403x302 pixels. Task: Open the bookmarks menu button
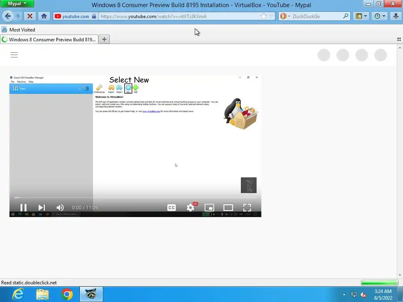pyautogui.click(x=361, y=16)
